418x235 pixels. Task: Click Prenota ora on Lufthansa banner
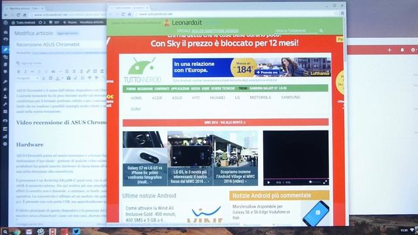(x=267, y=72)
